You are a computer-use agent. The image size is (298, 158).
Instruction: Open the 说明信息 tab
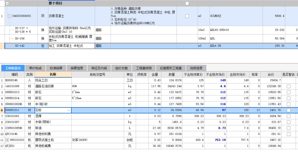196,68
